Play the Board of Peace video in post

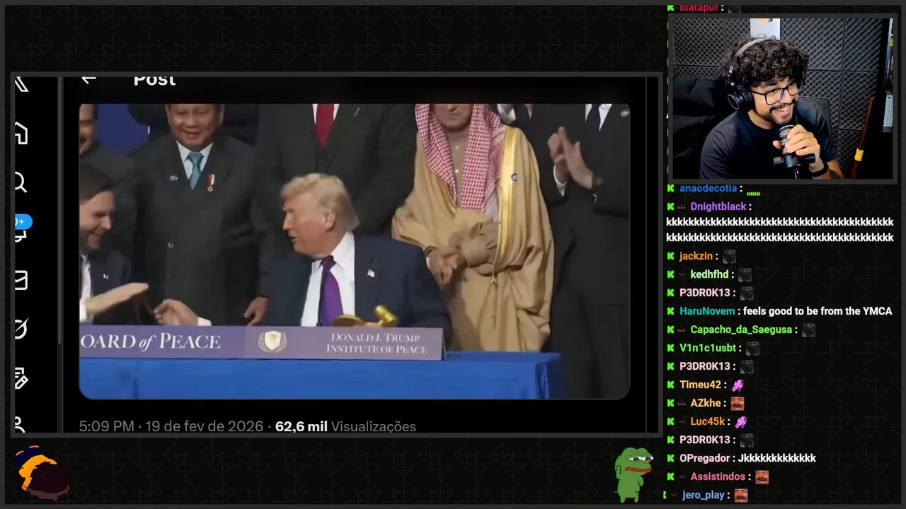[354, 252]
